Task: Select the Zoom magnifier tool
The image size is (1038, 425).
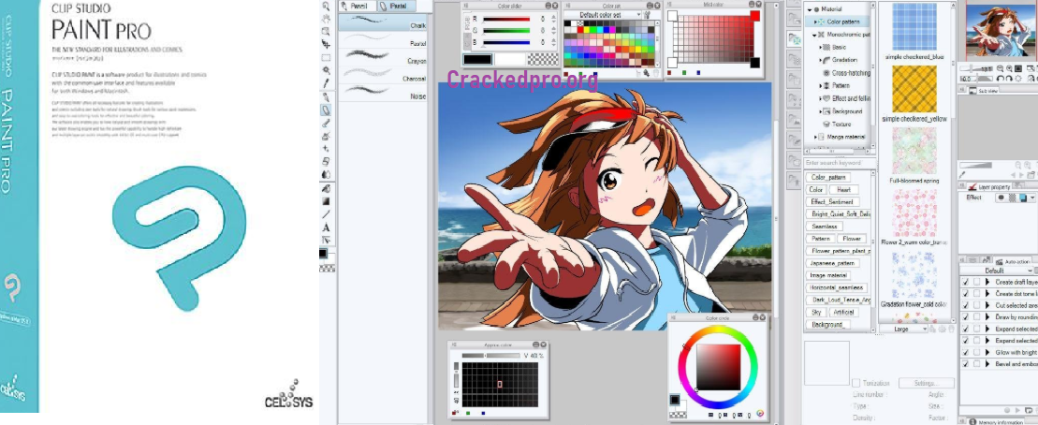Action: (326, 6)
